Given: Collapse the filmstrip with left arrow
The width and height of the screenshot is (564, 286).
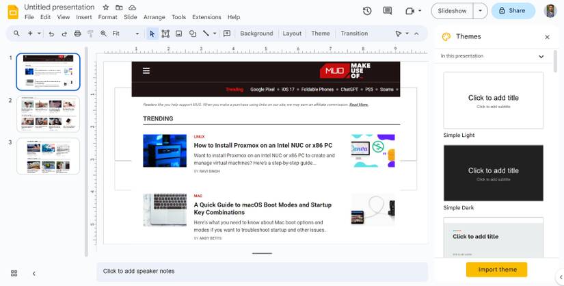Looking at the screenshot, I should coord(33,274).
